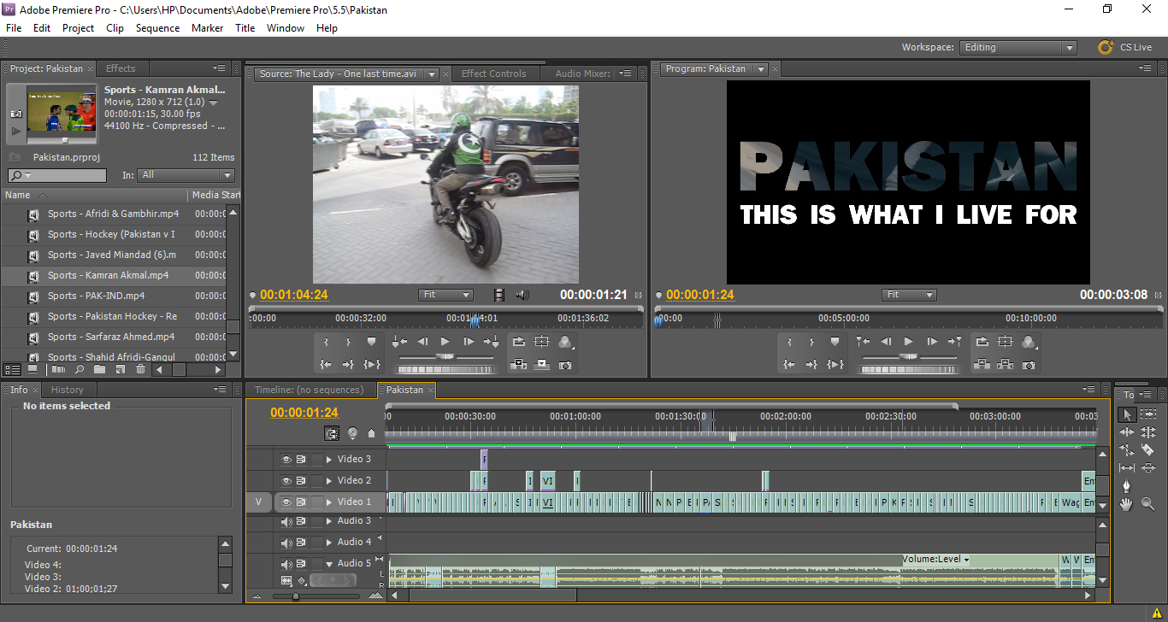Toggle Snap magnet in Pakistan timeline

(x=332, y=433)
